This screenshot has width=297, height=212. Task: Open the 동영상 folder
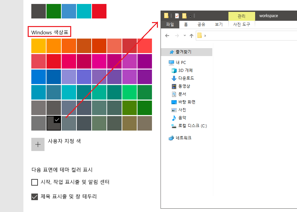[x=184, y=86]
